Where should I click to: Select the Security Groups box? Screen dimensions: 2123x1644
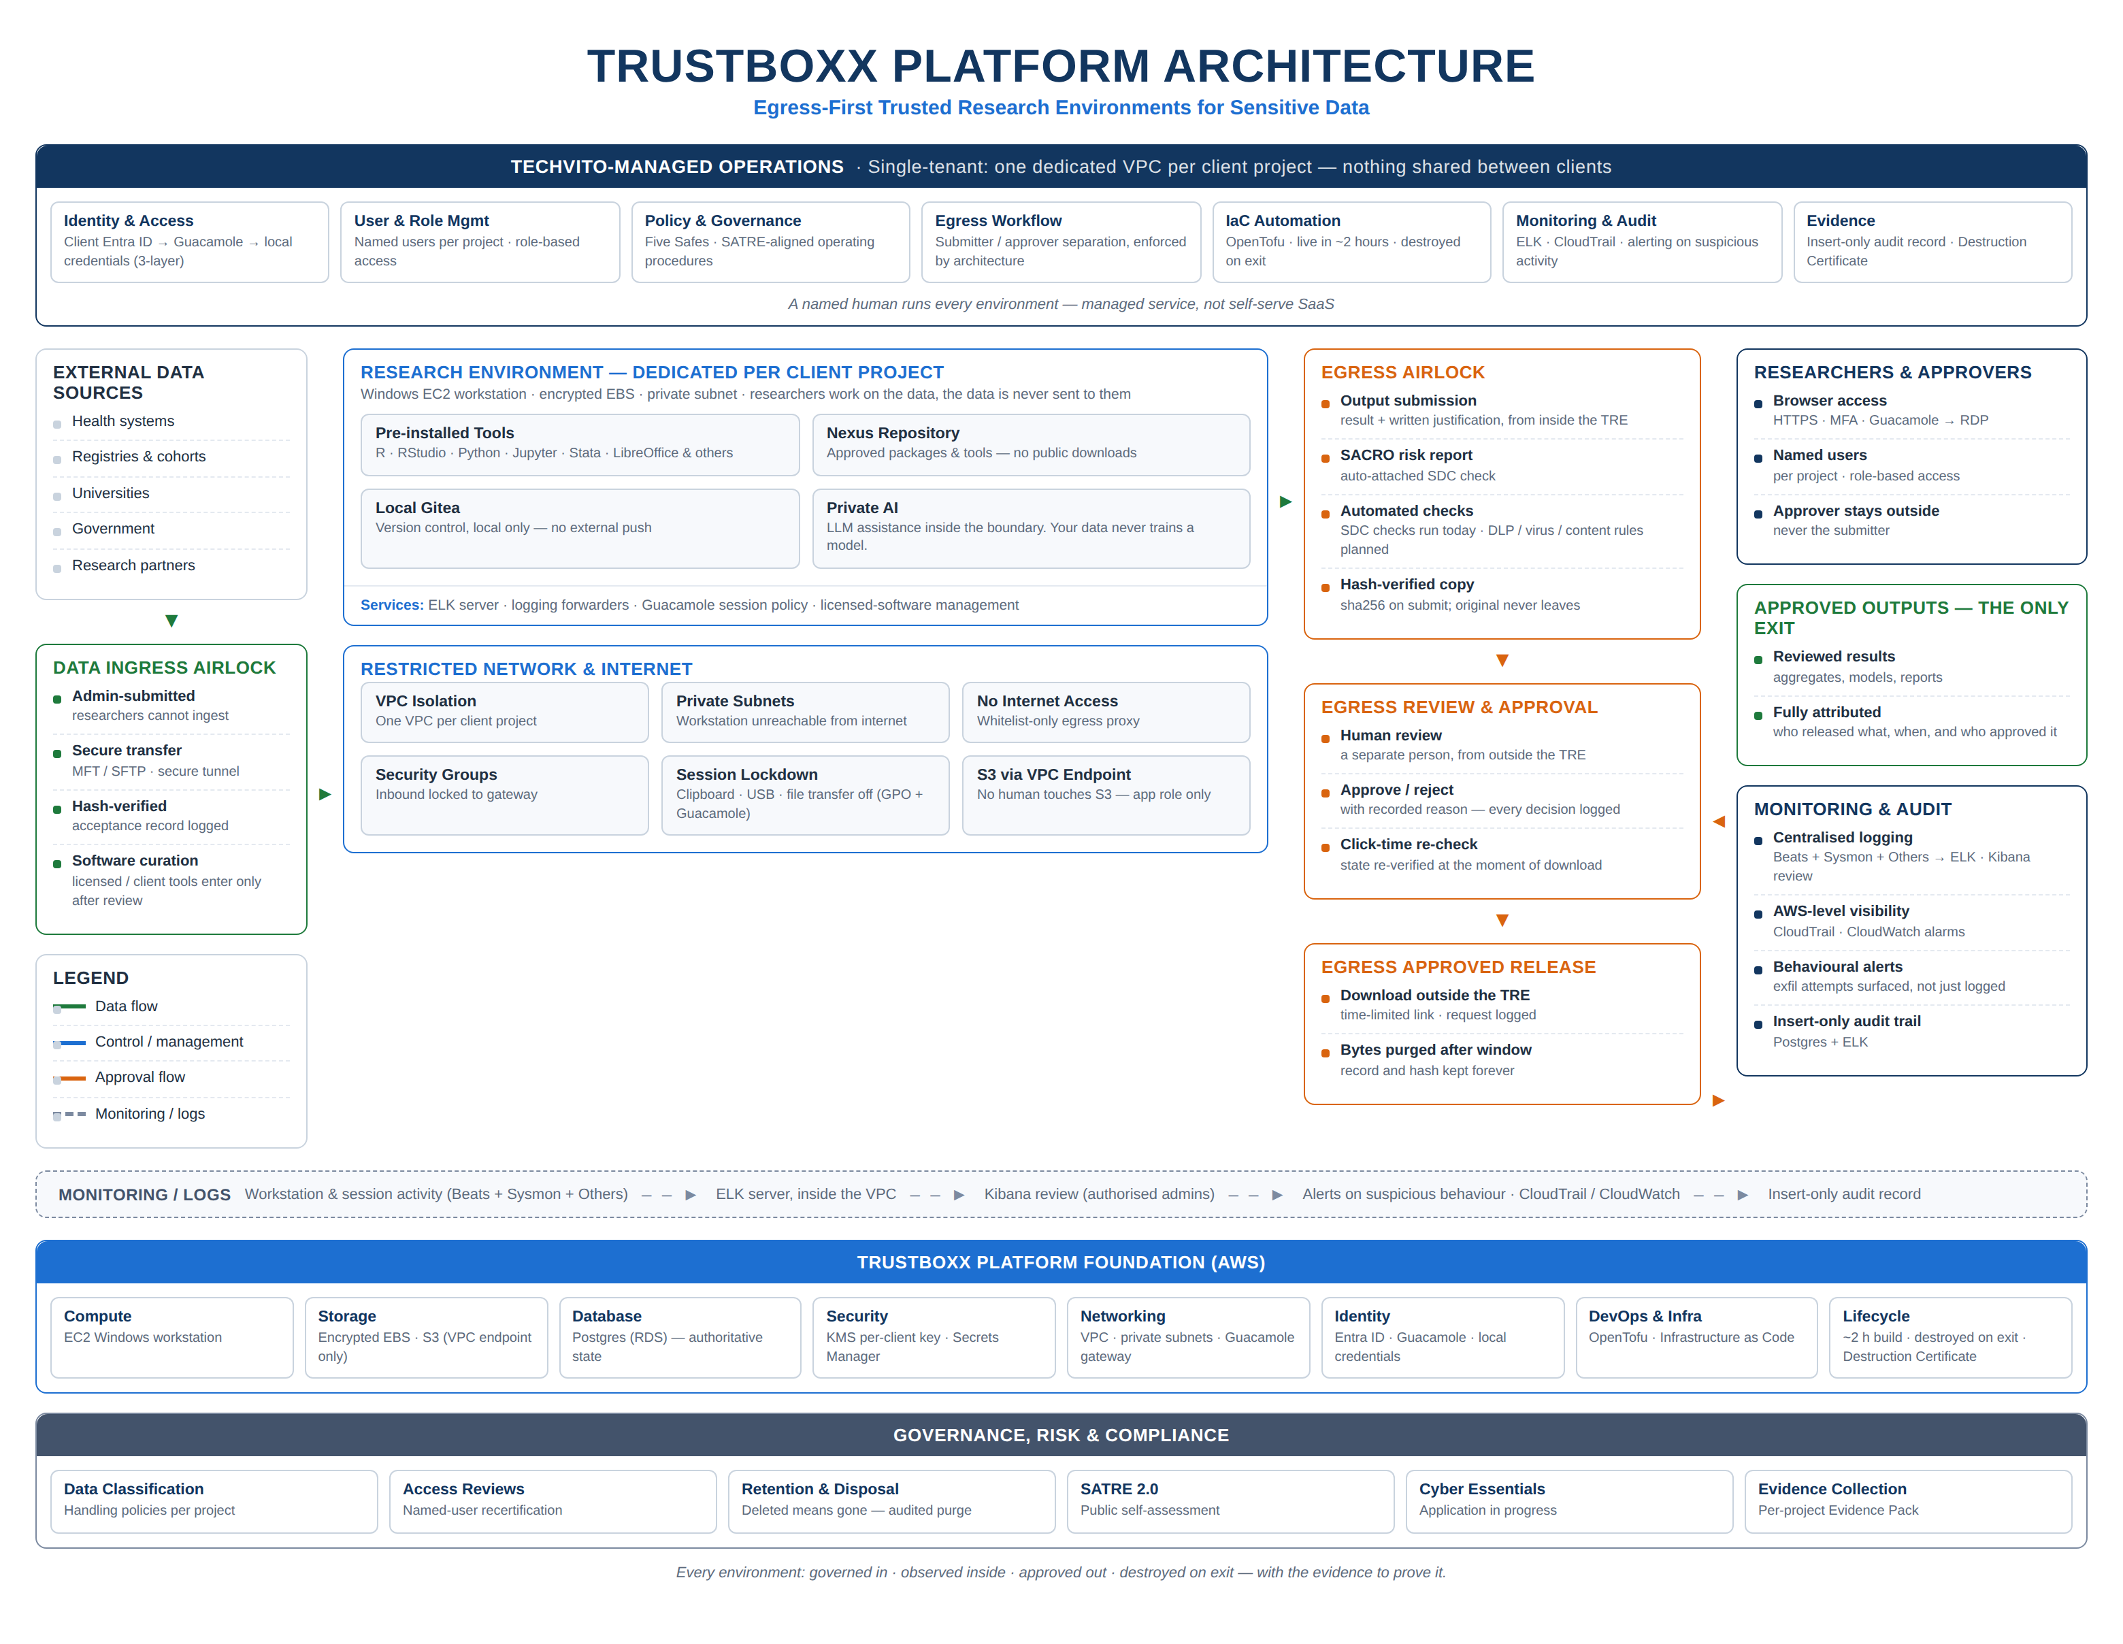pyautogui.click(x=504, y=795)
